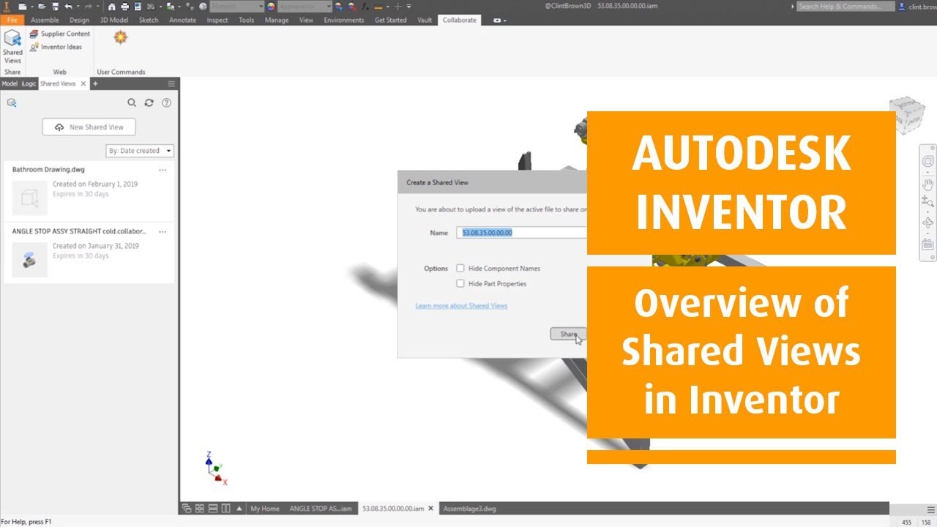Image resolution: width=937 pixels, height=527 pixels.
Task: Cascade windows using the document bar icon
Action: click(x=187, y=508)
